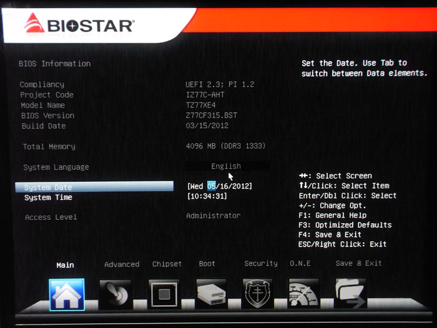
Task: Click the 4096 MB (DDR3 1333) value
Action: pyautogui.click(x=225, y=146)
